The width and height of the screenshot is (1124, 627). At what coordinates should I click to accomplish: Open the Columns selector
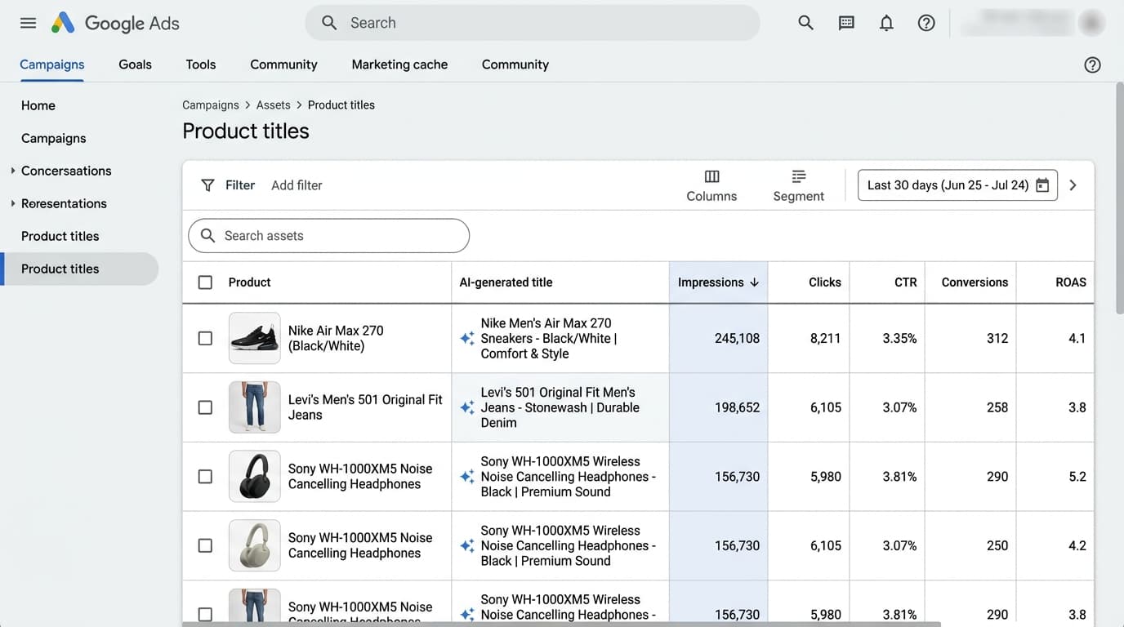tap(711, 185)
